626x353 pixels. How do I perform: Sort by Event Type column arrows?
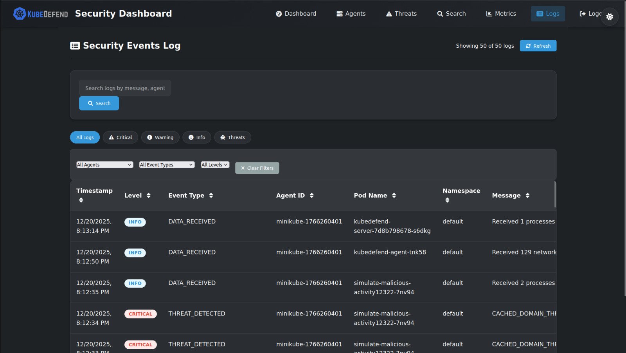coord(211,196)
